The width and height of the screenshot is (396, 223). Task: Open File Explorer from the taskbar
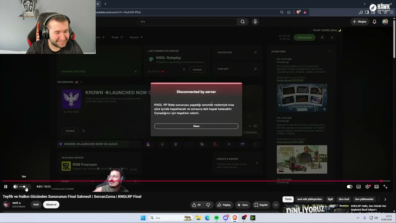(198, 218)
